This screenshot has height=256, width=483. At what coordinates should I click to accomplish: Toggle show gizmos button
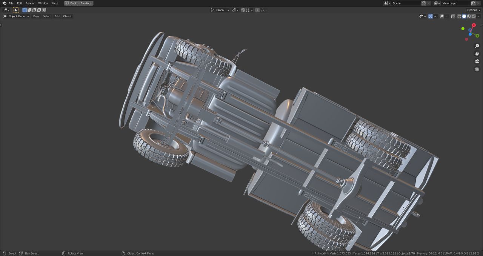point(431,16)
